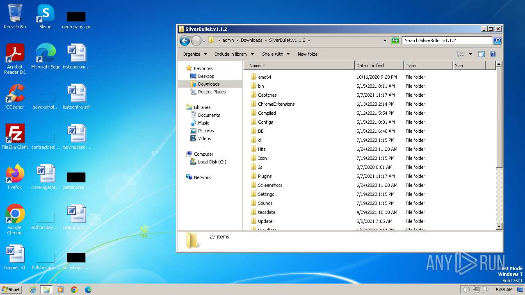Click the Windows Explorer taskbar icon
525x295 pixels.
coord(46,290)
